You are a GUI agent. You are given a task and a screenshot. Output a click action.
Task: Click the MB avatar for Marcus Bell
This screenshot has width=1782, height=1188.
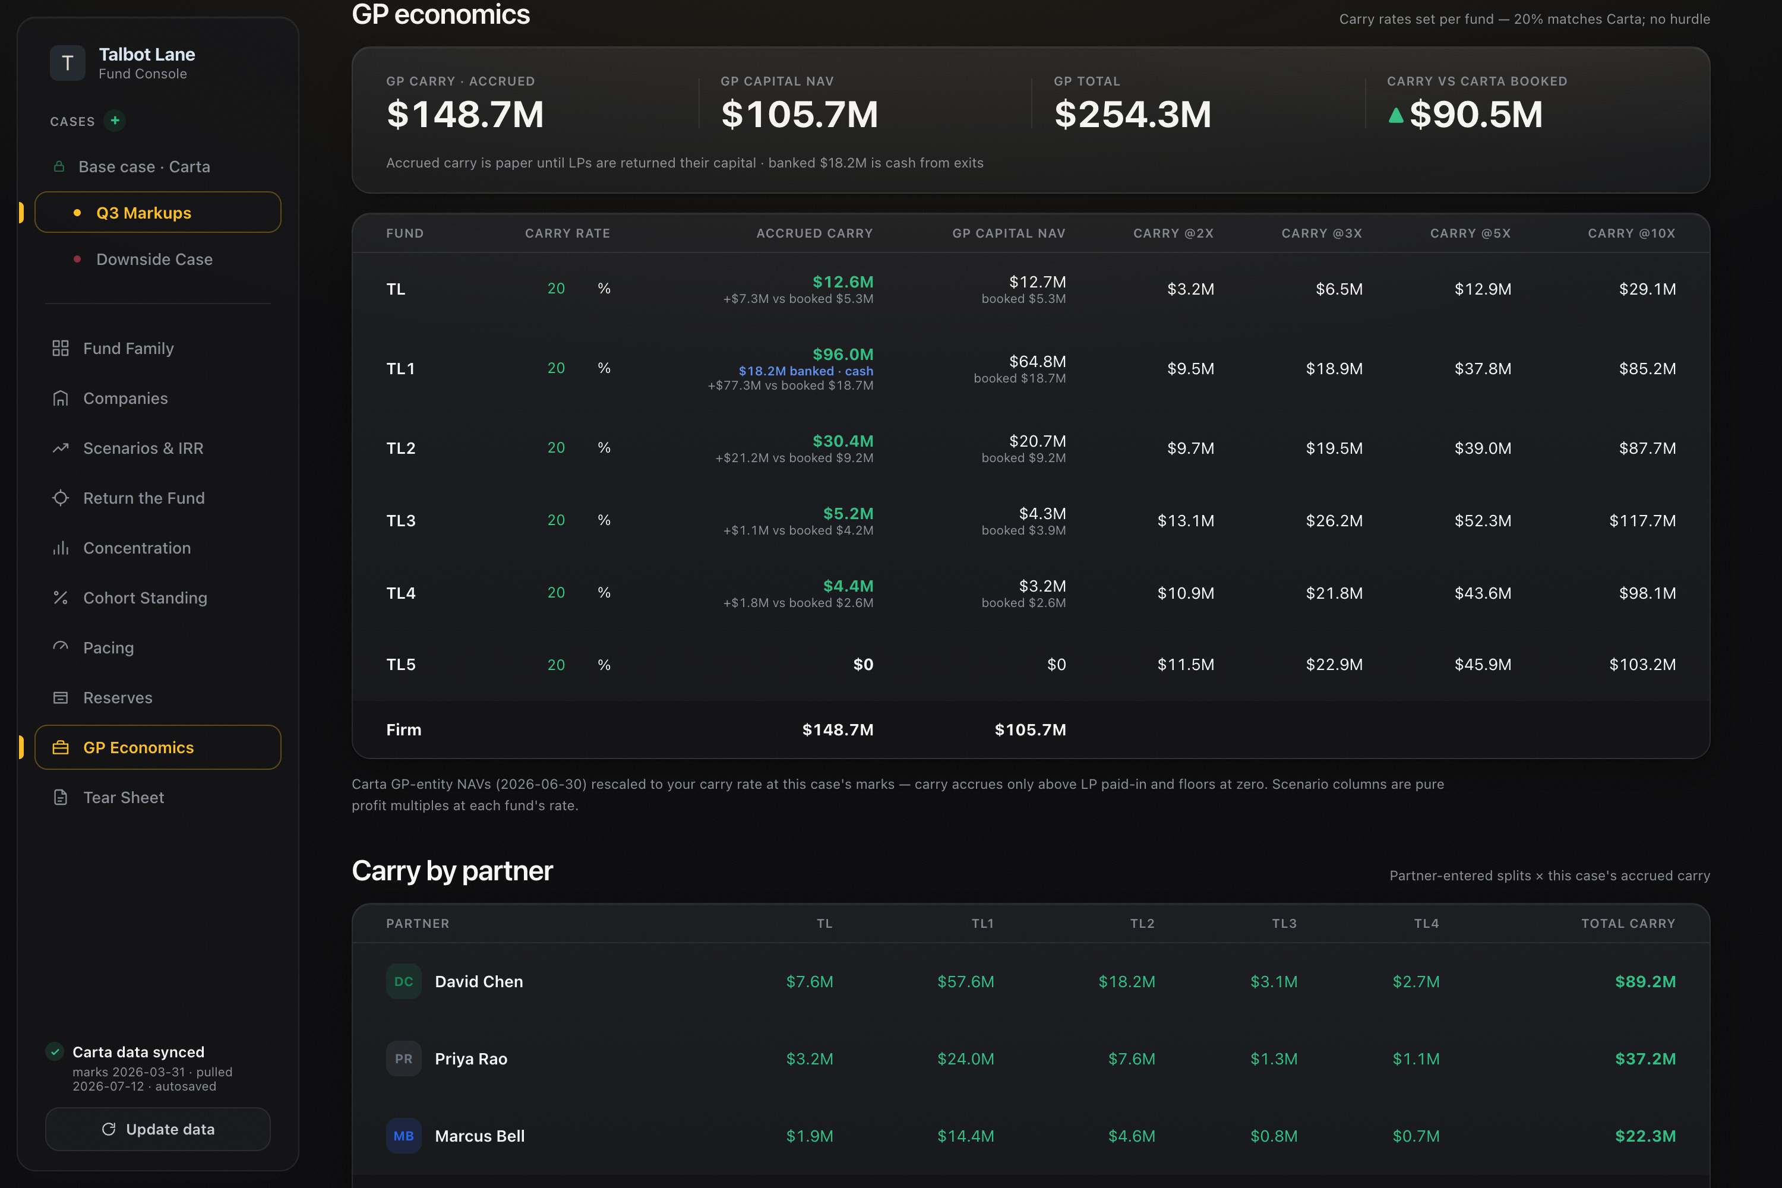pos(404,1136)
